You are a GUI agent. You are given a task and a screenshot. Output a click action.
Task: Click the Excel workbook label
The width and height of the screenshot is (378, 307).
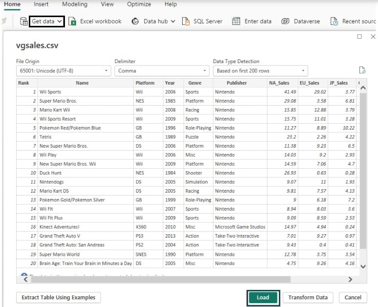101,22
